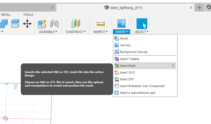211x124 pixels.
Task: Click the Insert DXF file icon
Action: pyautogui.click(x=117, y=79)
